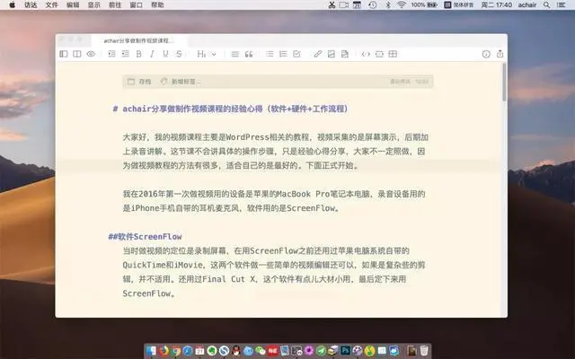
Task: Open the share export icon
Action: (x=500, y=54)
